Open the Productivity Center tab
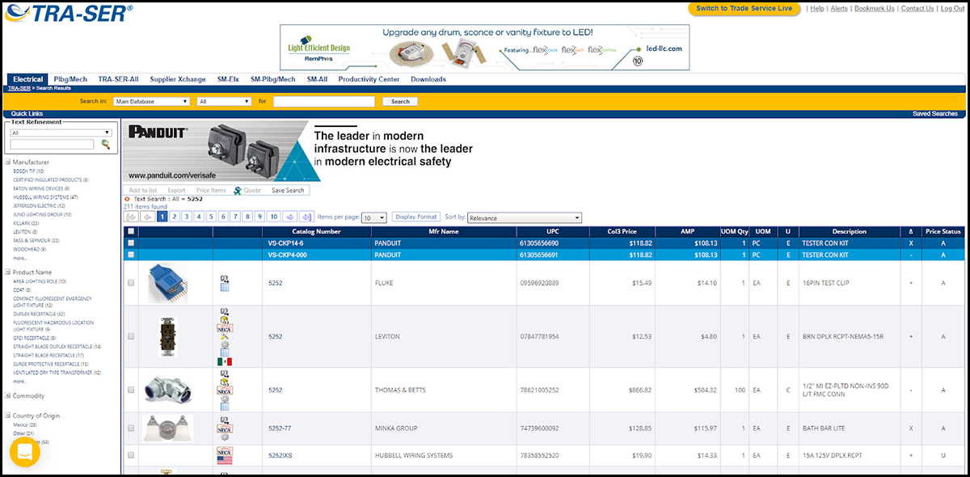 pyautogui.click(x=369, y=79)
